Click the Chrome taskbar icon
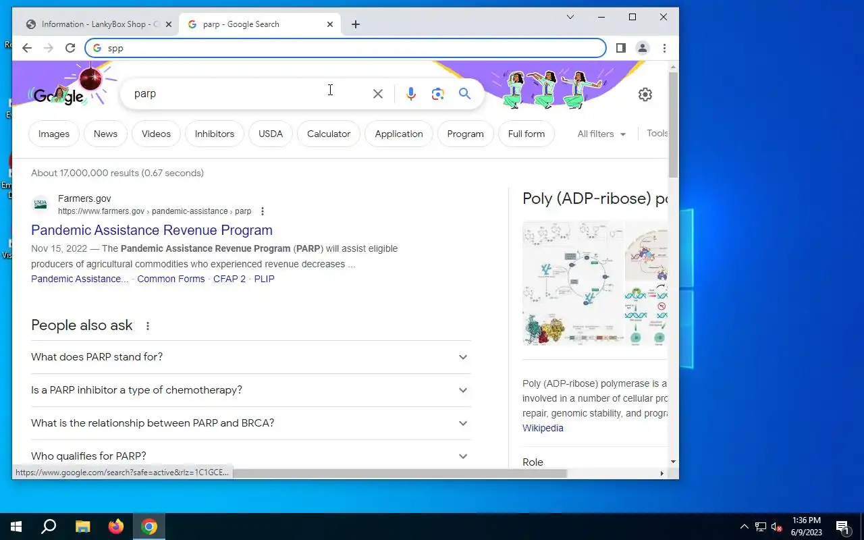Screen dimensions: 864x540 149,526
